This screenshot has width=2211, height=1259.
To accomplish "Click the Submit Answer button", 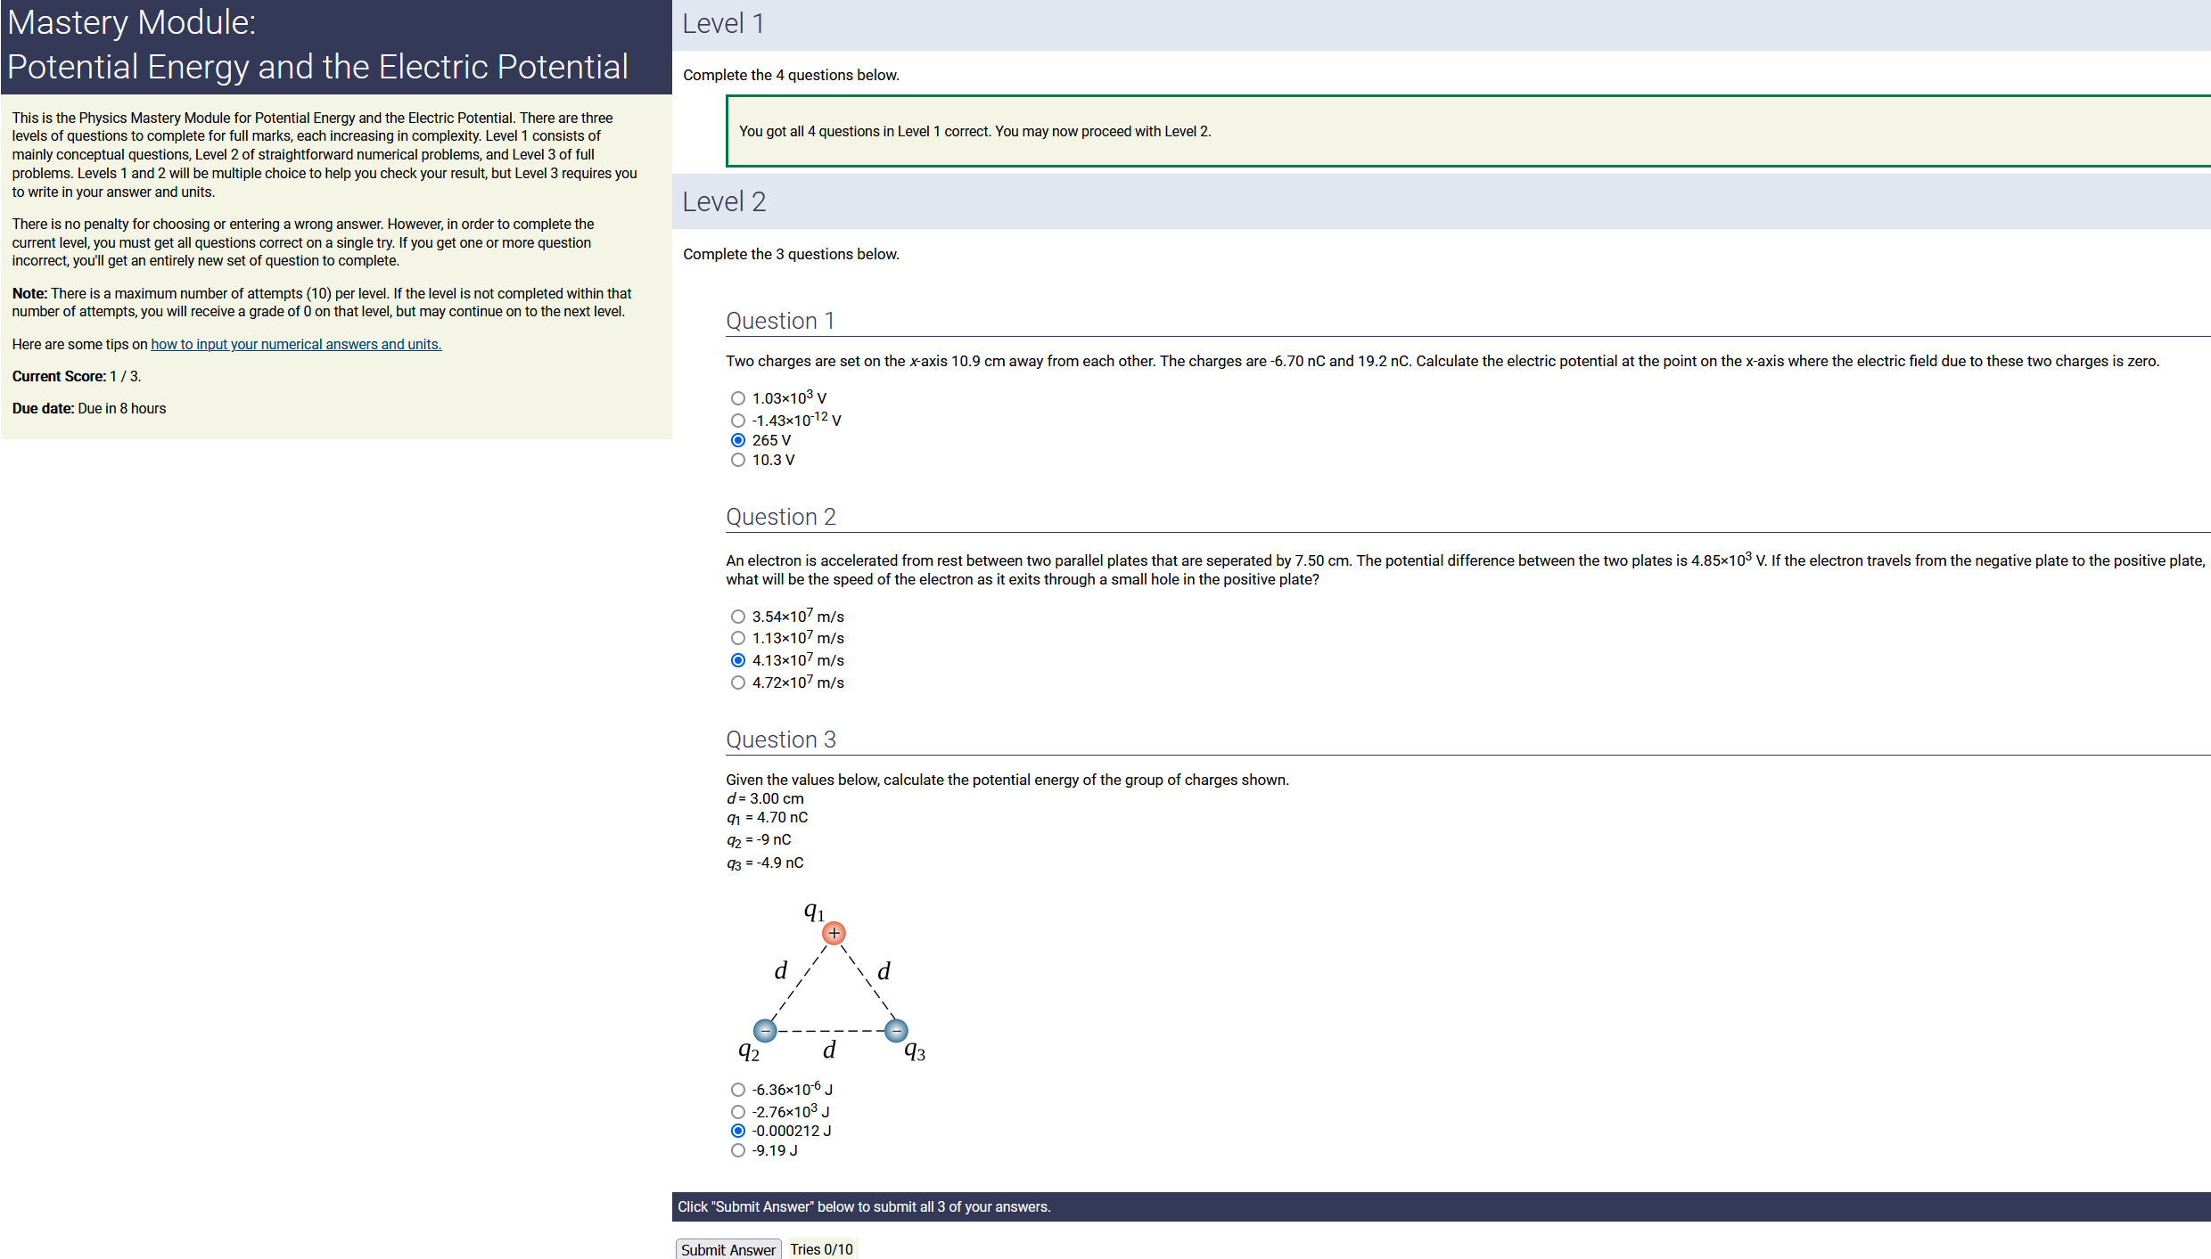I will point(727,1249).
